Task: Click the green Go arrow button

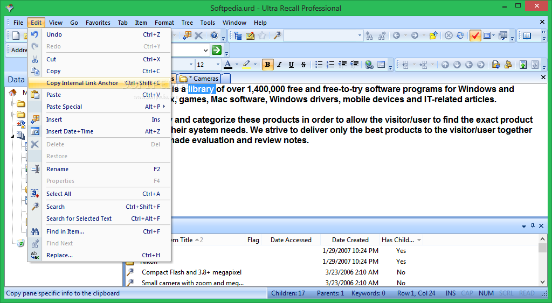Action: (x=217, y=50)
